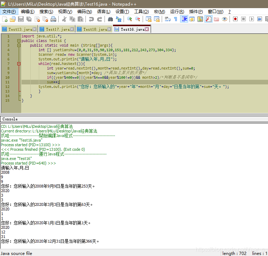
Task: Click the Save file toolbar icon
Action: [x=21, y=19]
